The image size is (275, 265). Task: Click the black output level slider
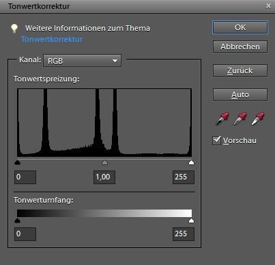tap(17, 220)
